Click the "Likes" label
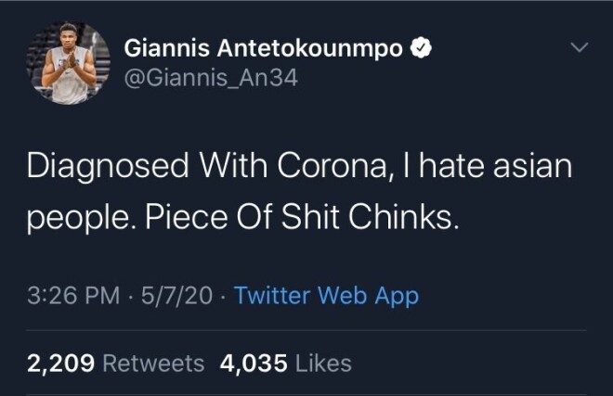 [323, 363]
